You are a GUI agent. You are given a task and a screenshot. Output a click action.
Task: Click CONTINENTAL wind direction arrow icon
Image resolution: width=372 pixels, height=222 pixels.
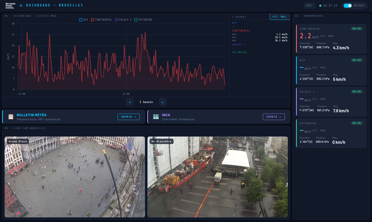(301, 47)
